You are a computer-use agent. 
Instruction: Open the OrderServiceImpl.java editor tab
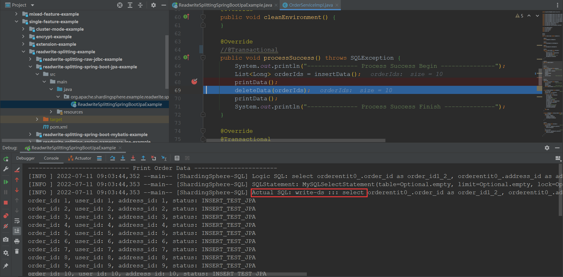(310, 5)
